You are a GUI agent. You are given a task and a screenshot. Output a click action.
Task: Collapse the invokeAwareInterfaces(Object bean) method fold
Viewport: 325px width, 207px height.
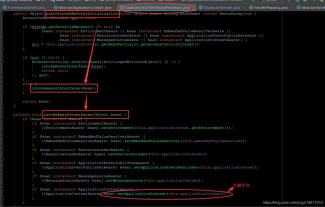[2, 114]
